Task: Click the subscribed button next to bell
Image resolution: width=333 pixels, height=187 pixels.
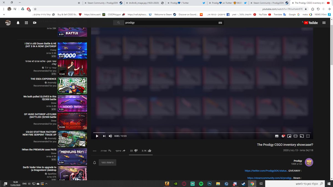Action: point(107,162)
